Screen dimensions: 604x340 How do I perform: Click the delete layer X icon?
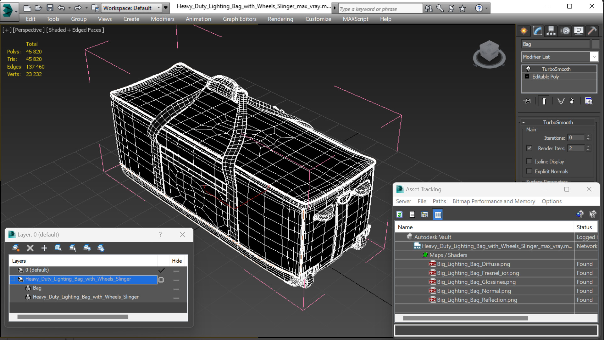[x=30, y=248]
